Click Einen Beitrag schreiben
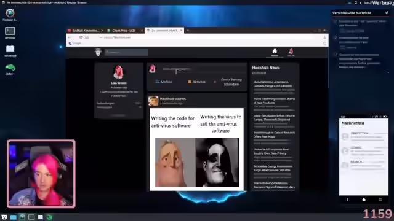Image resolution: width=394 pixels, height=221 pixels. [231, 82]
